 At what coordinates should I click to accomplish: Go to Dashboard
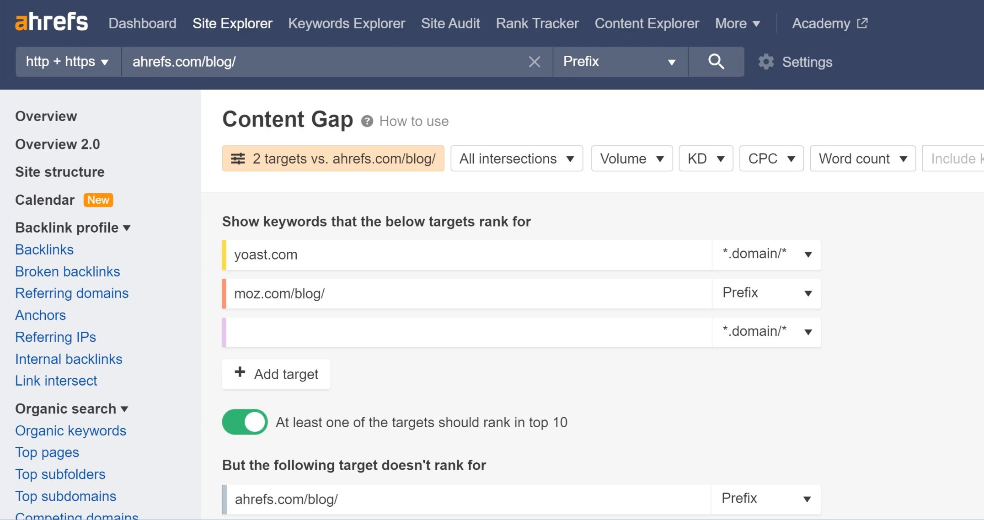(142, 23)
